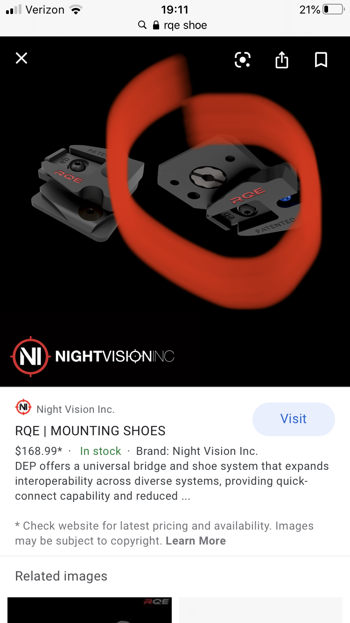350x623 pixels.
Task: Tap the Wi-Fi icon in status bar
Action: pos(75,9)
